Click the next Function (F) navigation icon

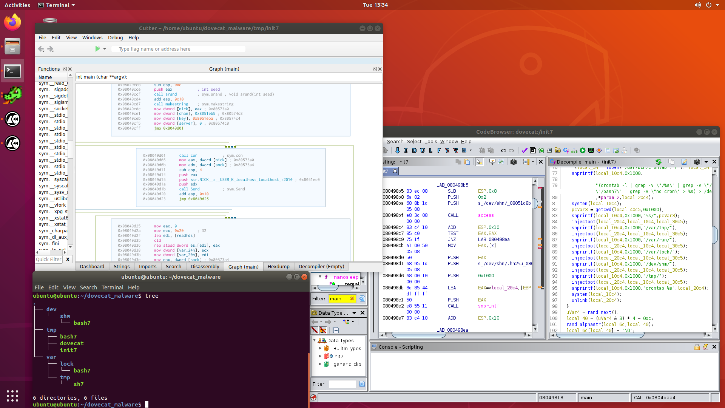point(439,150)
